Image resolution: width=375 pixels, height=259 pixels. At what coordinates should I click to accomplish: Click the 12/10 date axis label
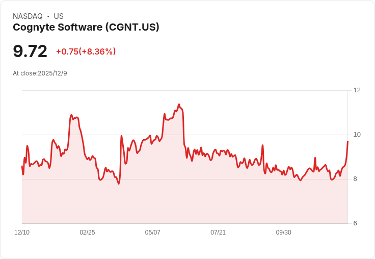click(22, 232)
